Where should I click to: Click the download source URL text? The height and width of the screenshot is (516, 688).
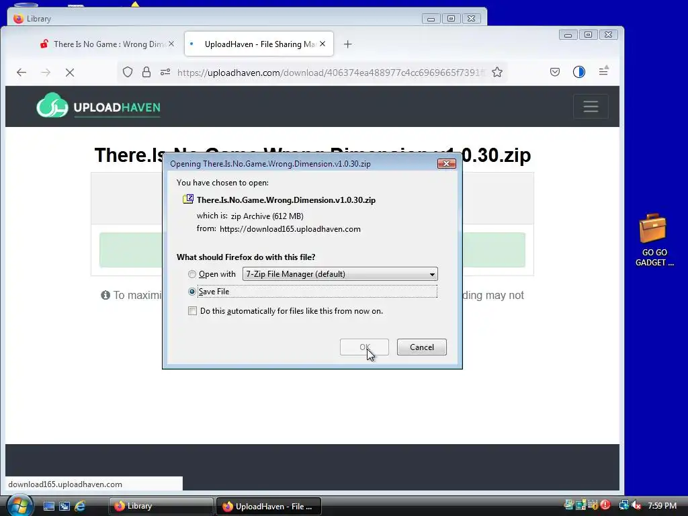(290, 229)
